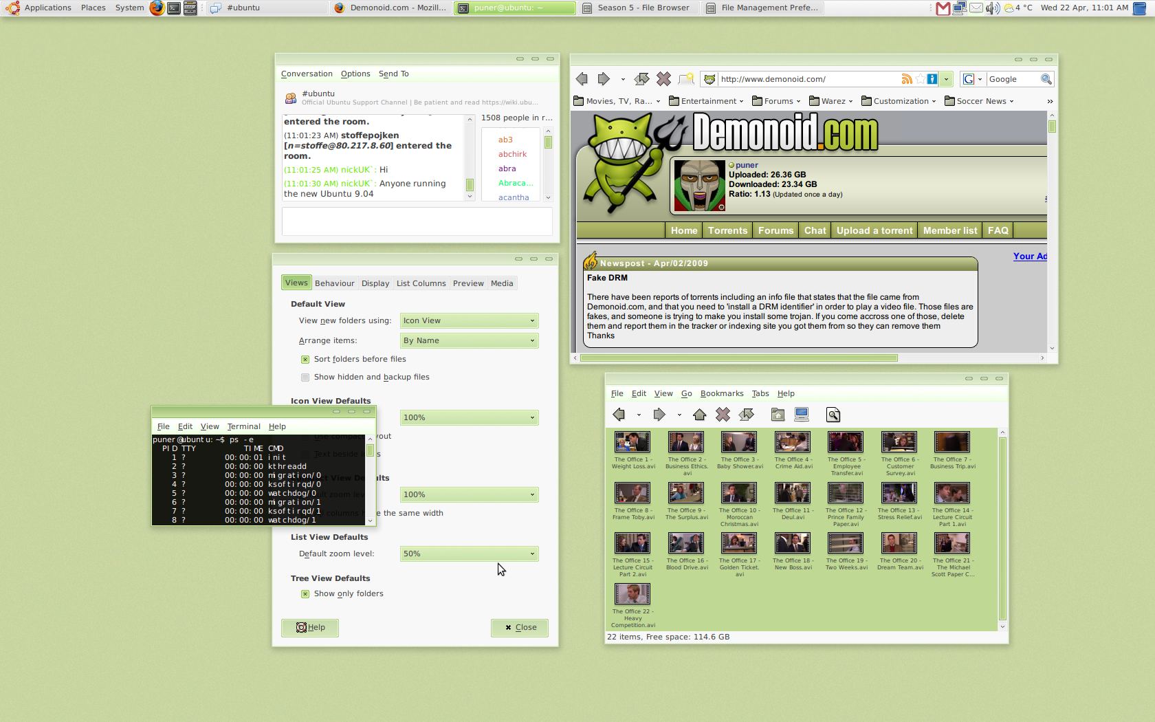Click the terminal window scrollbar

370,450
